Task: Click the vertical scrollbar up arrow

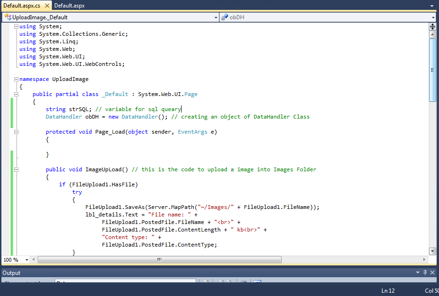Action: (x=432, y=34)
